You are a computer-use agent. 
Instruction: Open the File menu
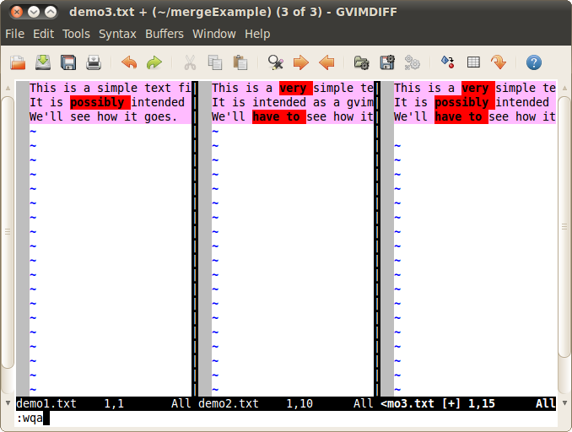click(15, 34)
